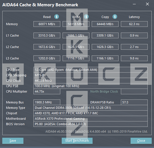
Task: Click the DRAM:FSB Ratio value 57:3
Action: 134,102
